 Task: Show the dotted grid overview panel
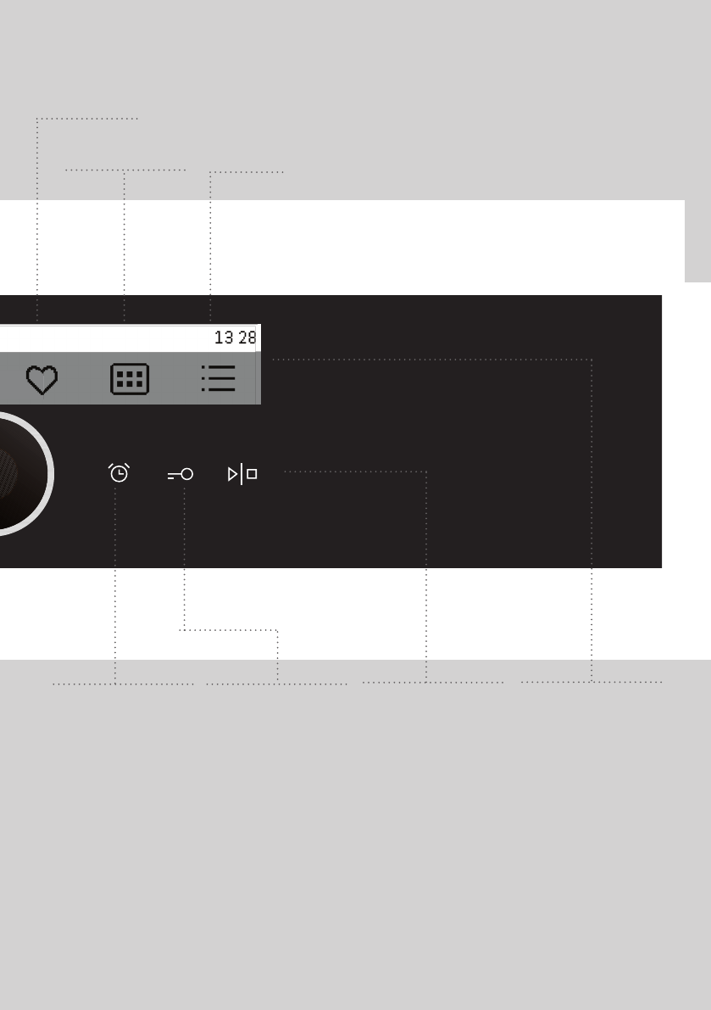click(x=130, y=379)
